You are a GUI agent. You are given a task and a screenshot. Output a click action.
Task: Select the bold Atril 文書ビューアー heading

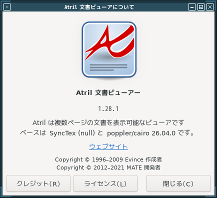click(x=108, y=93)
